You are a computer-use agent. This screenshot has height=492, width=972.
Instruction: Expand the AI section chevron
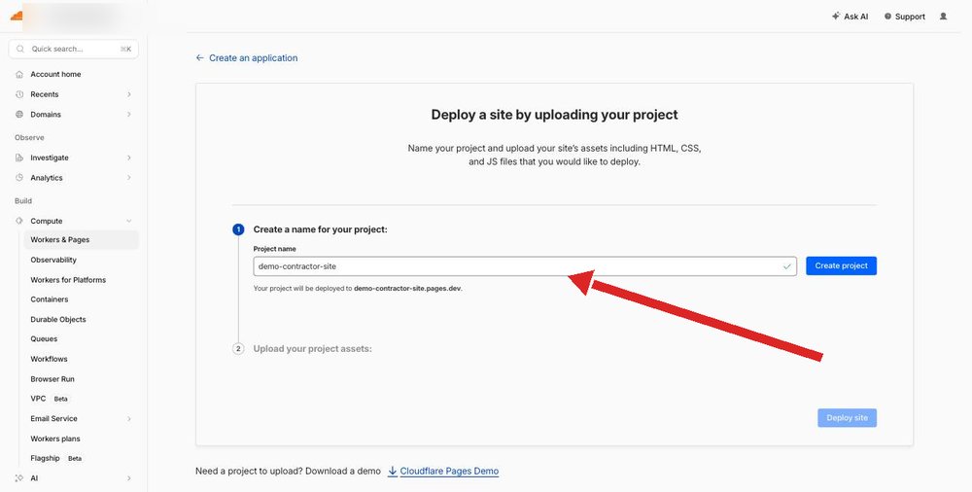[x=129, y=478]
